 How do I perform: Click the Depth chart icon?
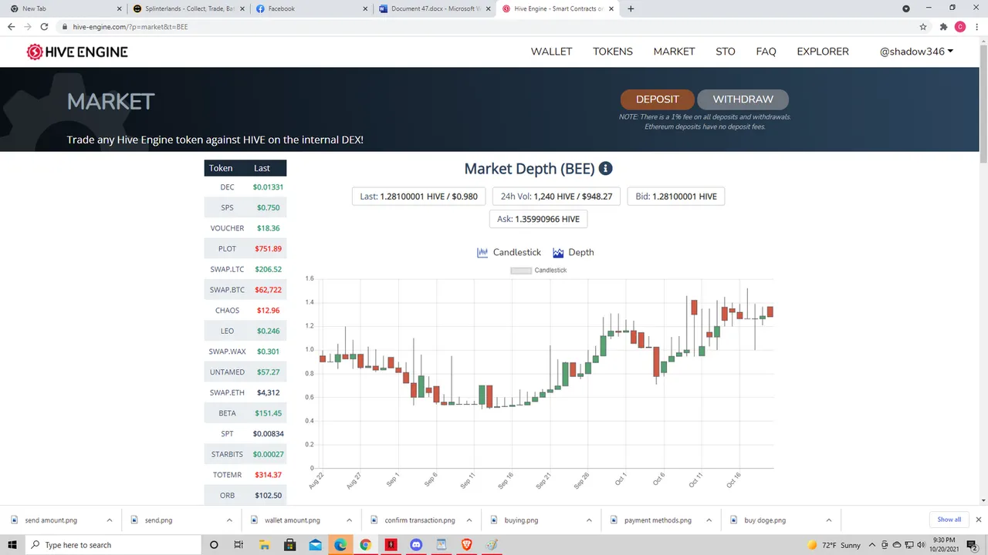pyautogui.click(x=558, y=252)
